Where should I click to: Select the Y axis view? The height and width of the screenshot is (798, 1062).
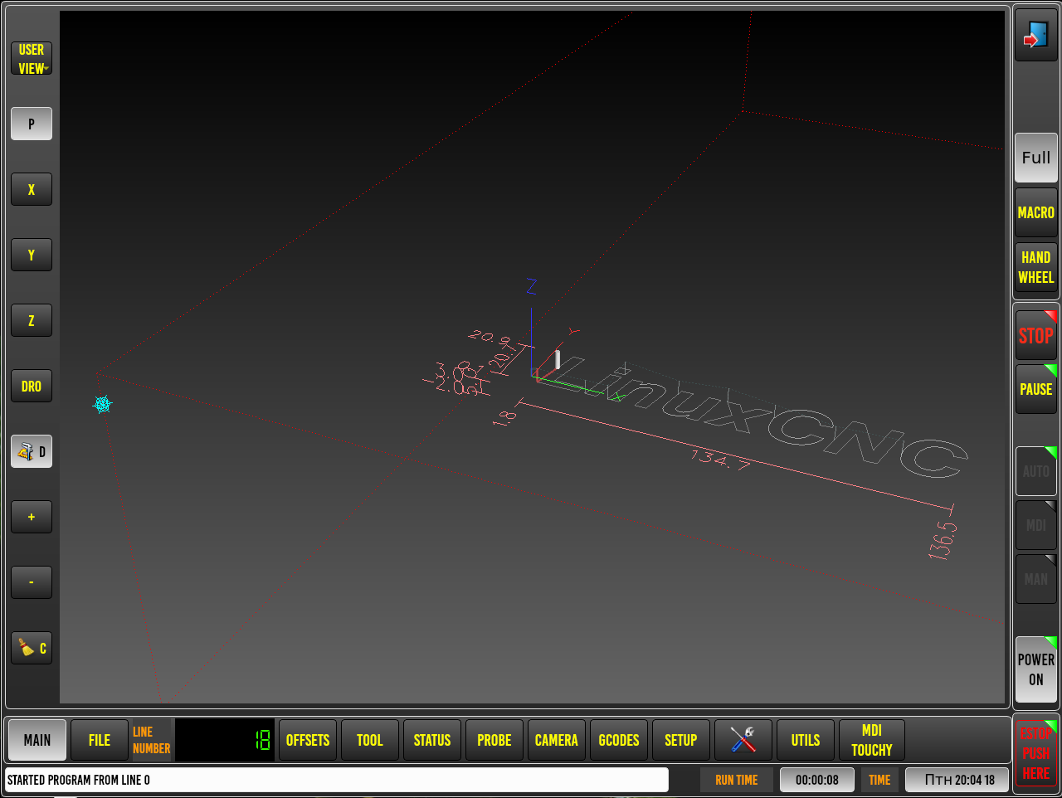click(32, 255)
